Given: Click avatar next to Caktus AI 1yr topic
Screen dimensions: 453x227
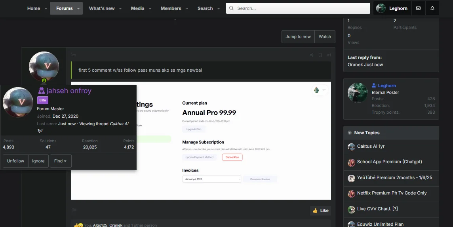Looking at the screenshot, I should [x=351, y=147].
